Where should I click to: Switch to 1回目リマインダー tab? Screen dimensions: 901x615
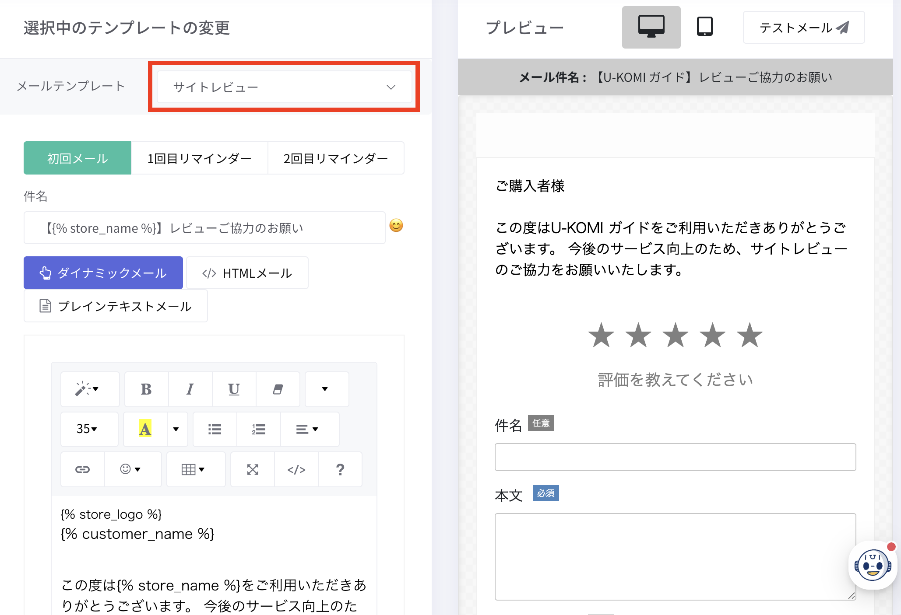click(x=199, y=158)
